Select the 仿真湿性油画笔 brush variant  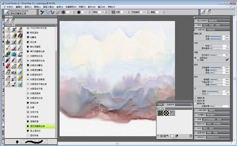tap(40, 79)
